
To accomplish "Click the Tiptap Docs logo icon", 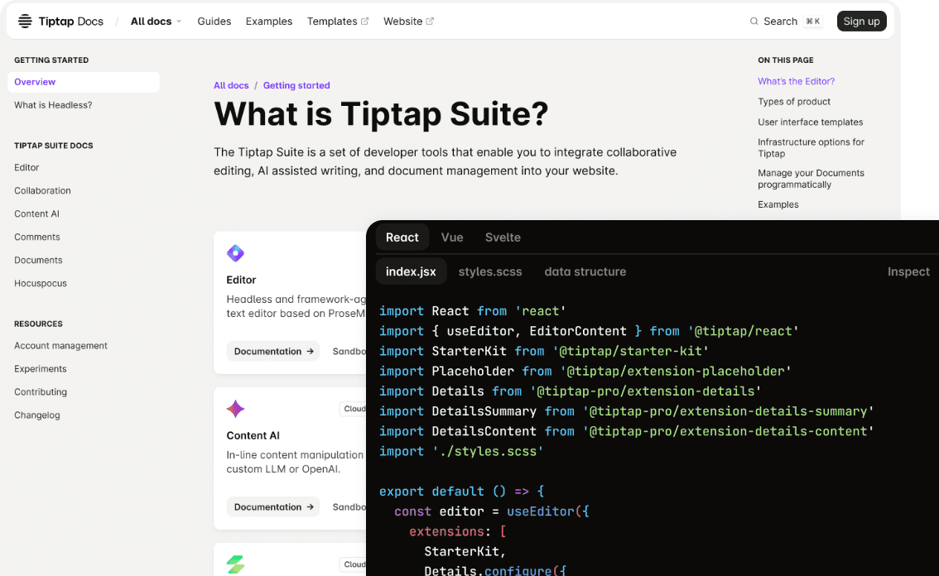I will click(25, 22).
